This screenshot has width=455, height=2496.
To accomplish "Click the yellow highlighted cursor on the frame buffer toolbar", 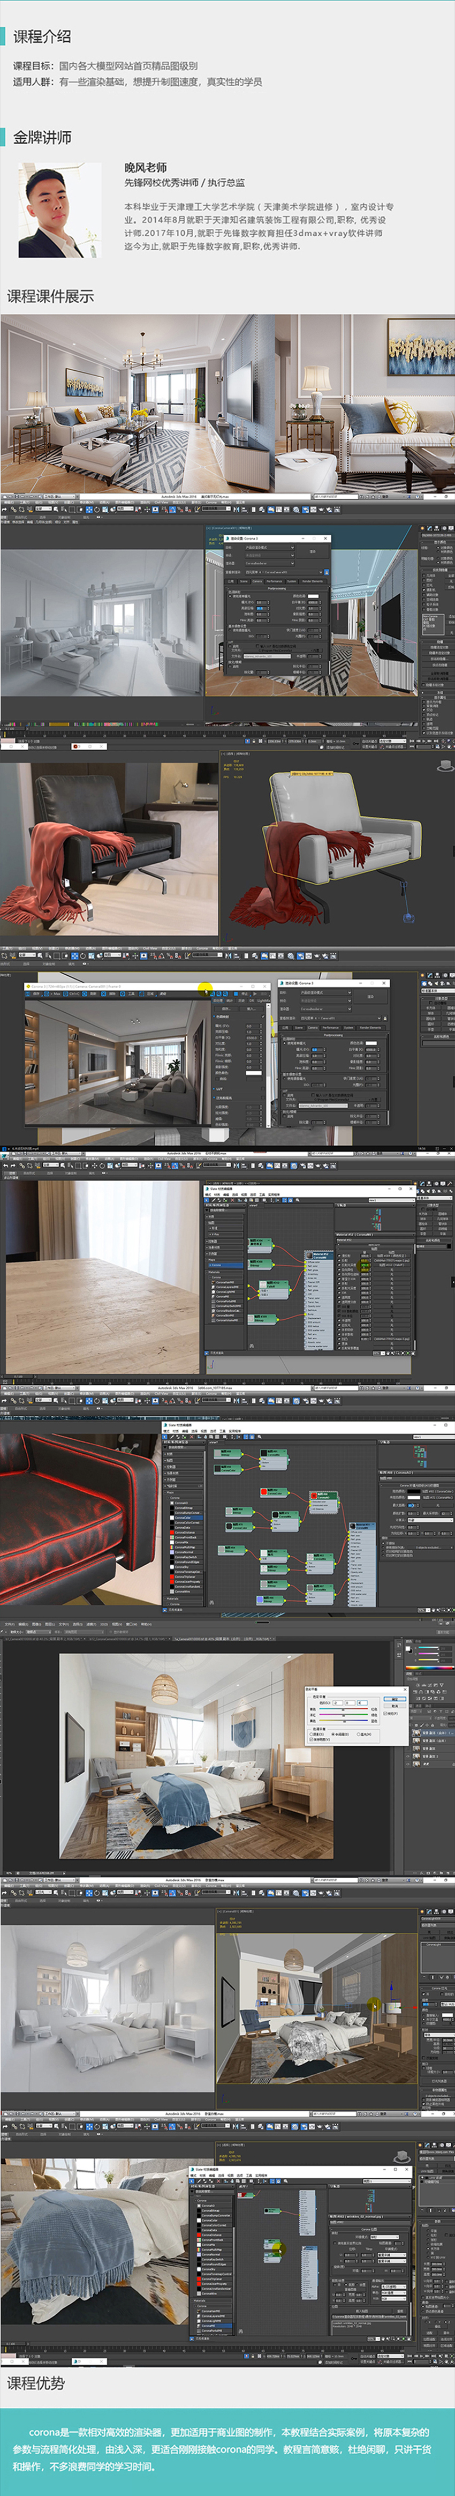I will [205, 988].
